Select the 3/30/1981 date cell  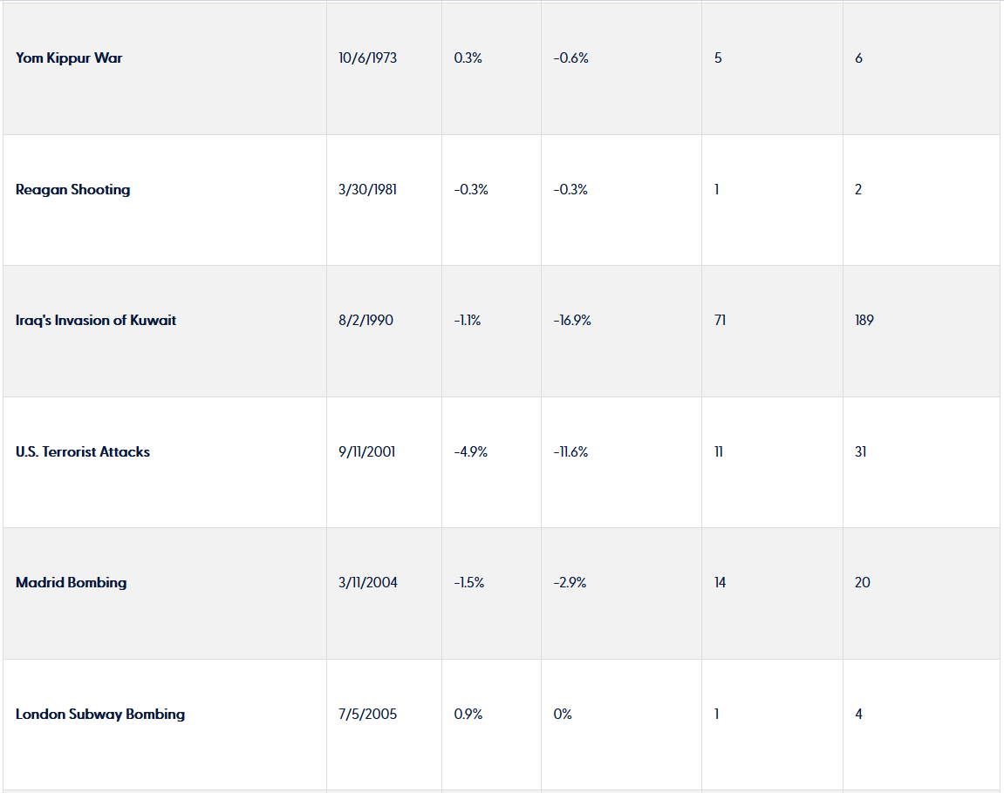point(367,190)
